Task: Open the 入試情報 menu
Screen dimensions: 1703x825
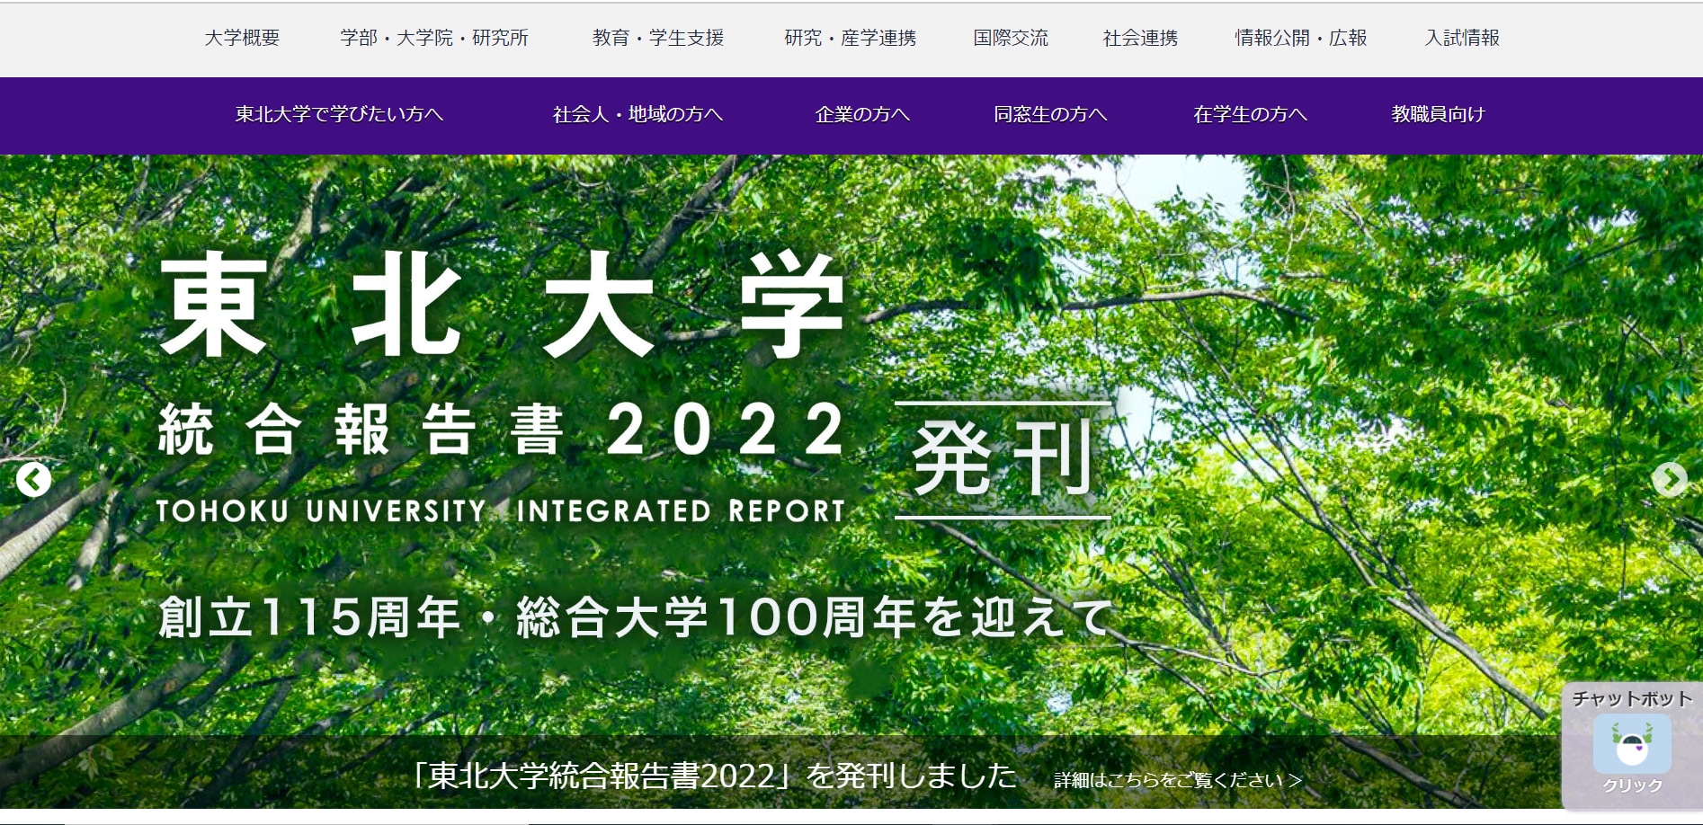Action: pos(1462,38)
